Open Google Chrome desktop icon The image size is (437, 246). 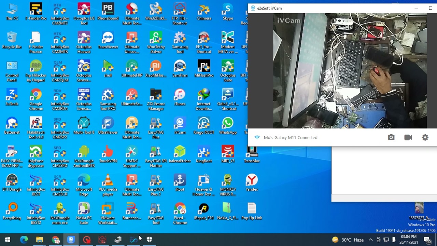click(x=36, y=100)
